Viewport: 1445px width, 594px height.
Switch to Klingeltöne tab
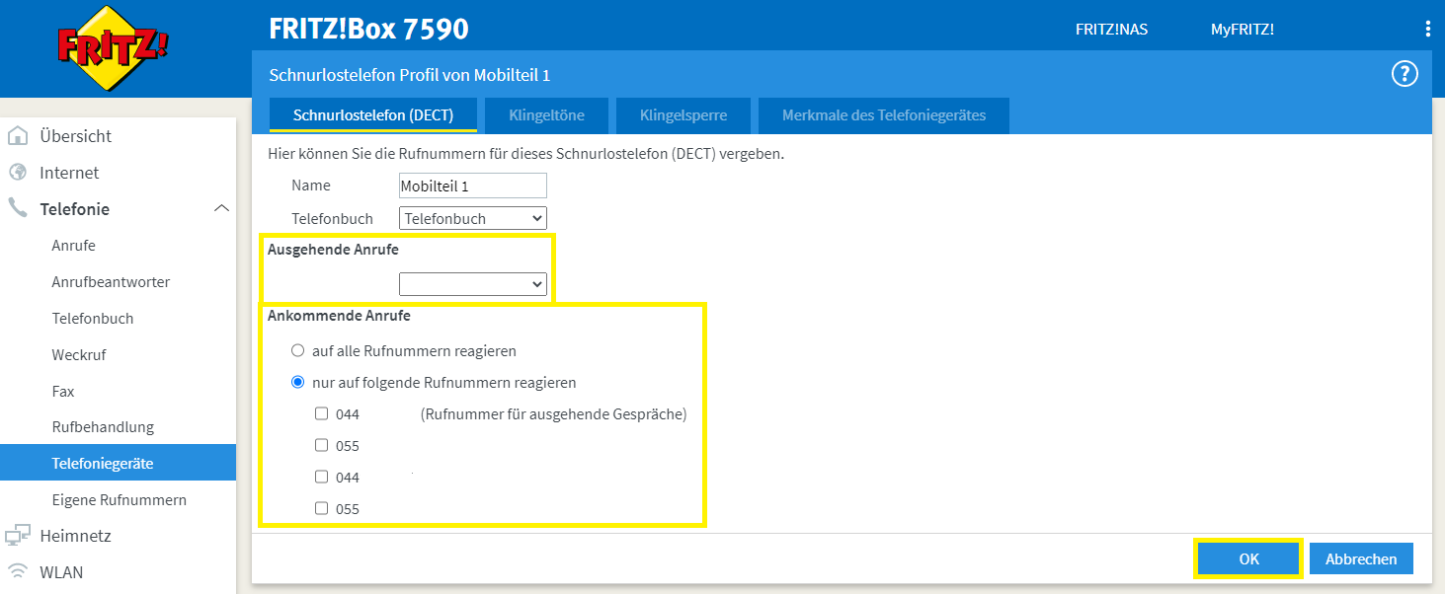[x=546, y=115]
